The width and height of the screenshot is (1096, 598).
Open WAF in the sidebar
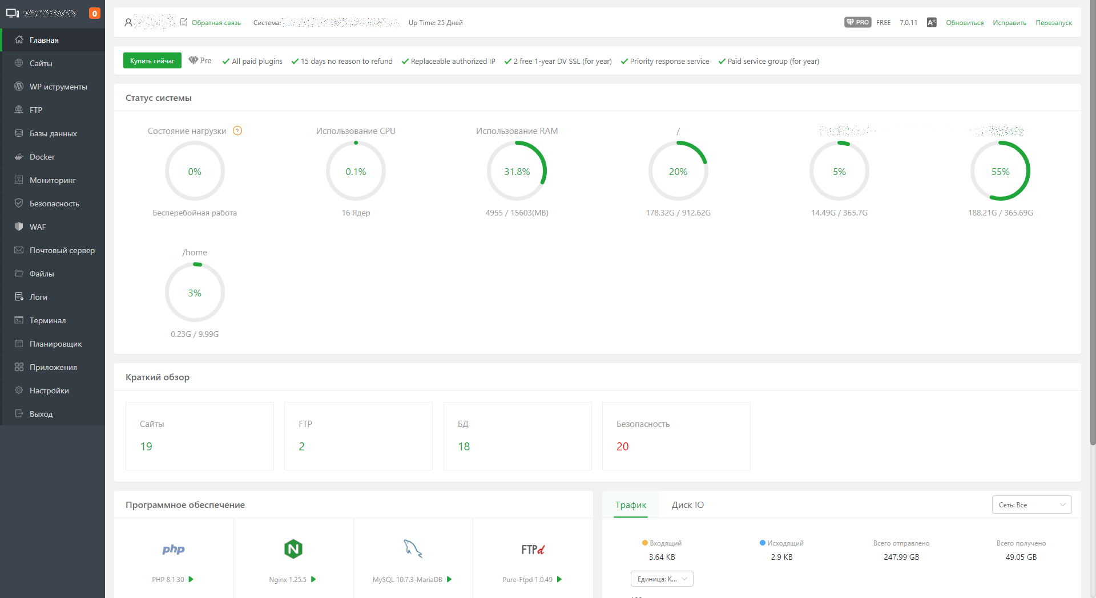38,227
